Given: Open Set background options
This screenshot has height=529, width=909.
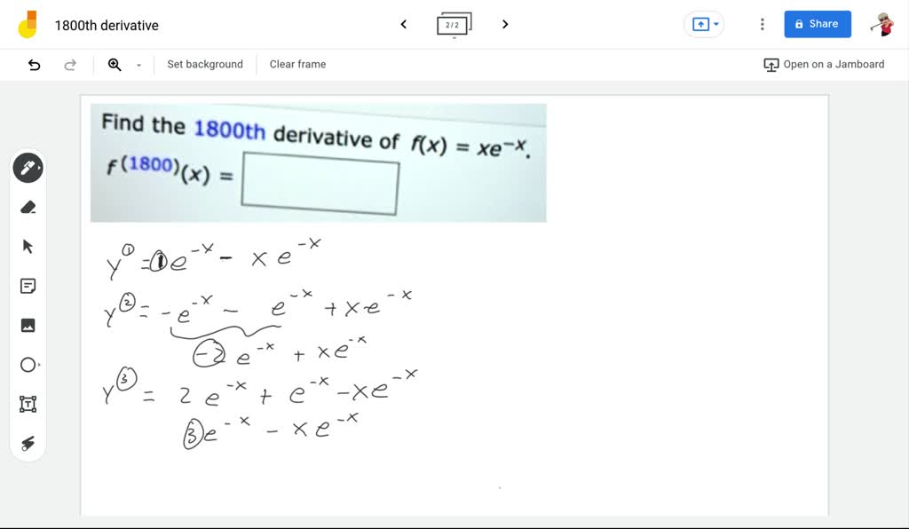Looking at the screenshot, I should tap(205, 64).
